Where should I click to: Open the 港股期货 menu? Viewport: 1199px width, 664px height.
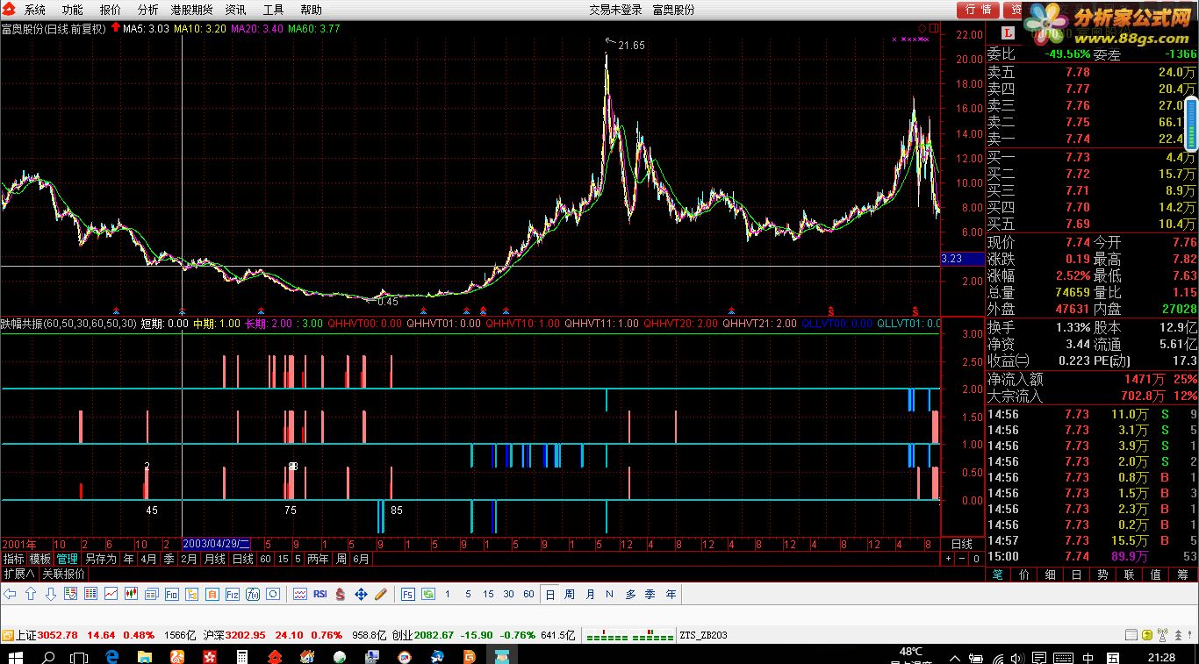(x=191, y=10)
